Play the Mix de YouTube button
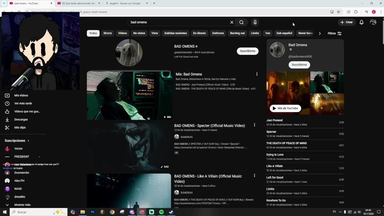The height and width of the screenshot is (216, 384). pyautogui.click(x=285, y=108)
